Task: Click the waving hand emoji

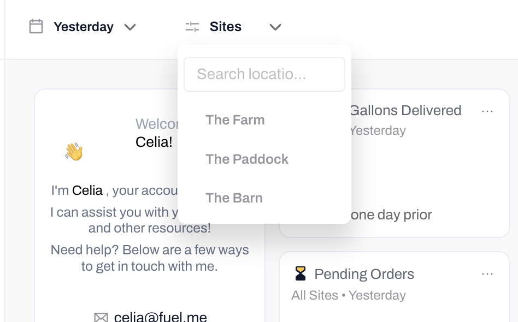Action: pos(74,152)
